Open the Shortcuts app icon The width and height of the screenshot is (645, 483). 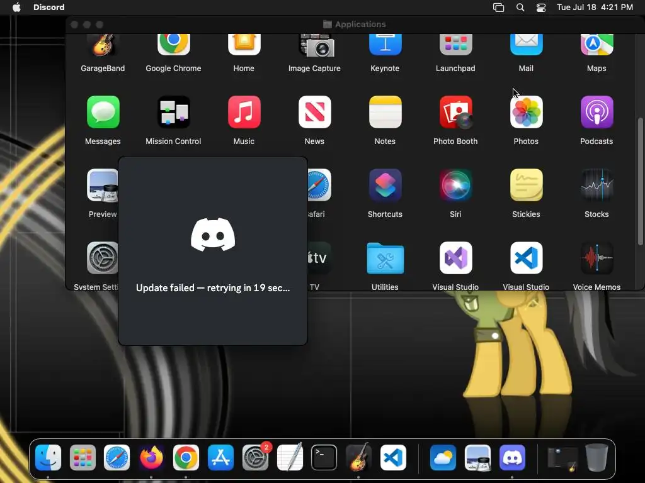[x=385, y=186]
